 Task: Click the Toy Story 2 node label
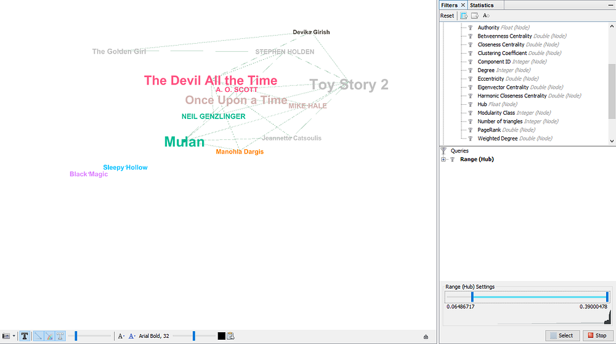pyautogui.click(x=349, y=84)
